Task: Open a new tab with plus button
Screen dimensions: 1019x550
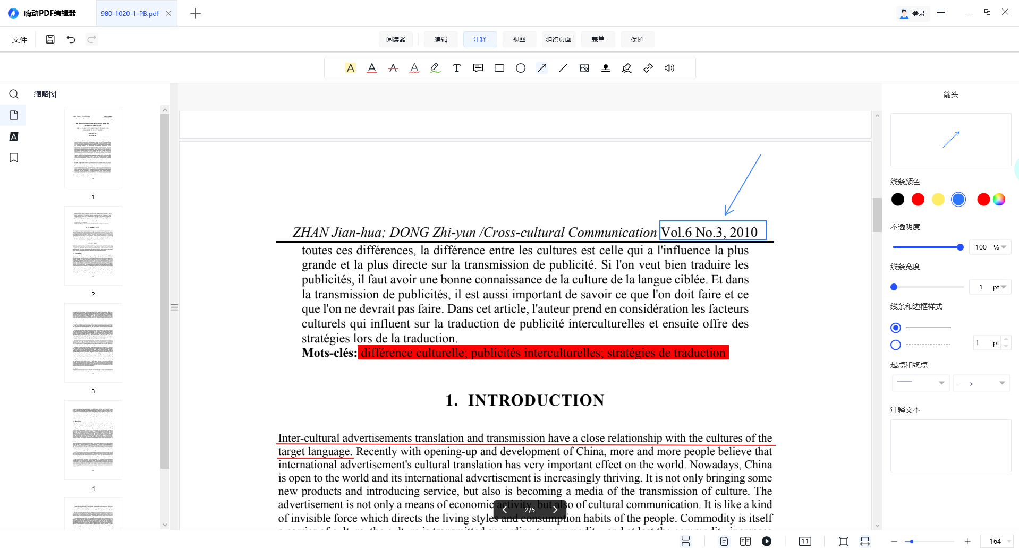Action: pyautogui.click(x=196, y=13)
